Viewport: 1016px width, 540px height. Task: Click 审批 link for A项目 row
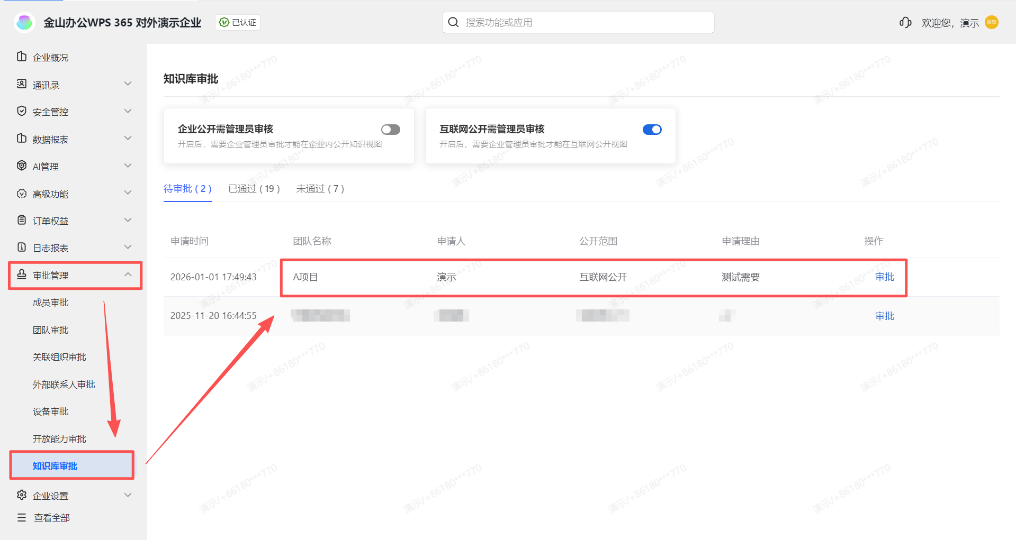[885, 277]
